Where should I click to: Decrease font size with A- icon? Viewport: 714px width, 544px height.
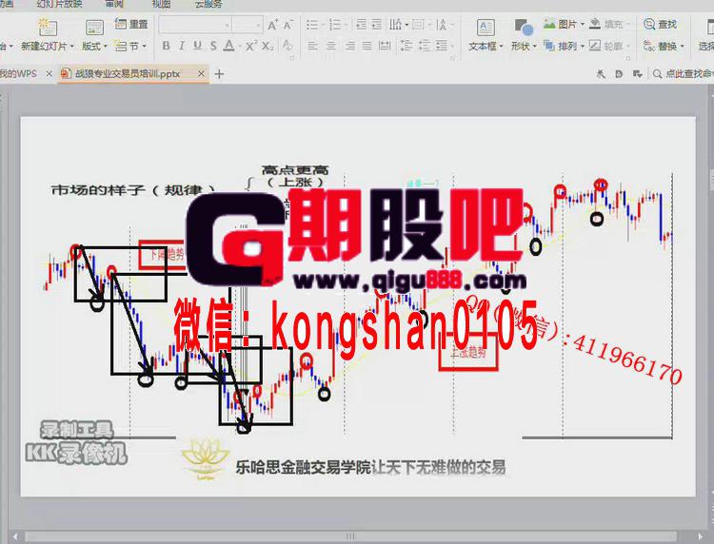288,25
